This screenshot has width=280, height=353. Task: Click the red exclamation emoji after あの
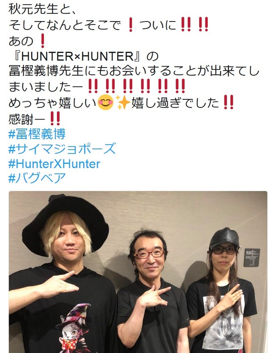pos(42,41)
